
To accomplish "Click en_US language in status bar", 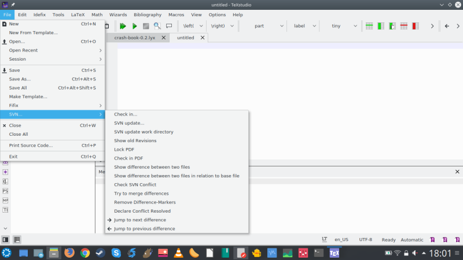I will click(343, 239).
